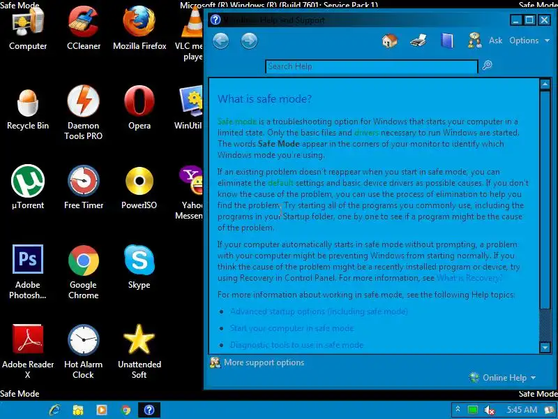Open 'Diagnostic tools to use in safe mode'
This screenshot has width=558, height=419.
(297, 345)
